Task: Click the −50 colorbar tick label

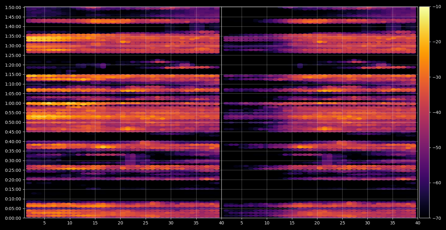Action: point(436,148)
